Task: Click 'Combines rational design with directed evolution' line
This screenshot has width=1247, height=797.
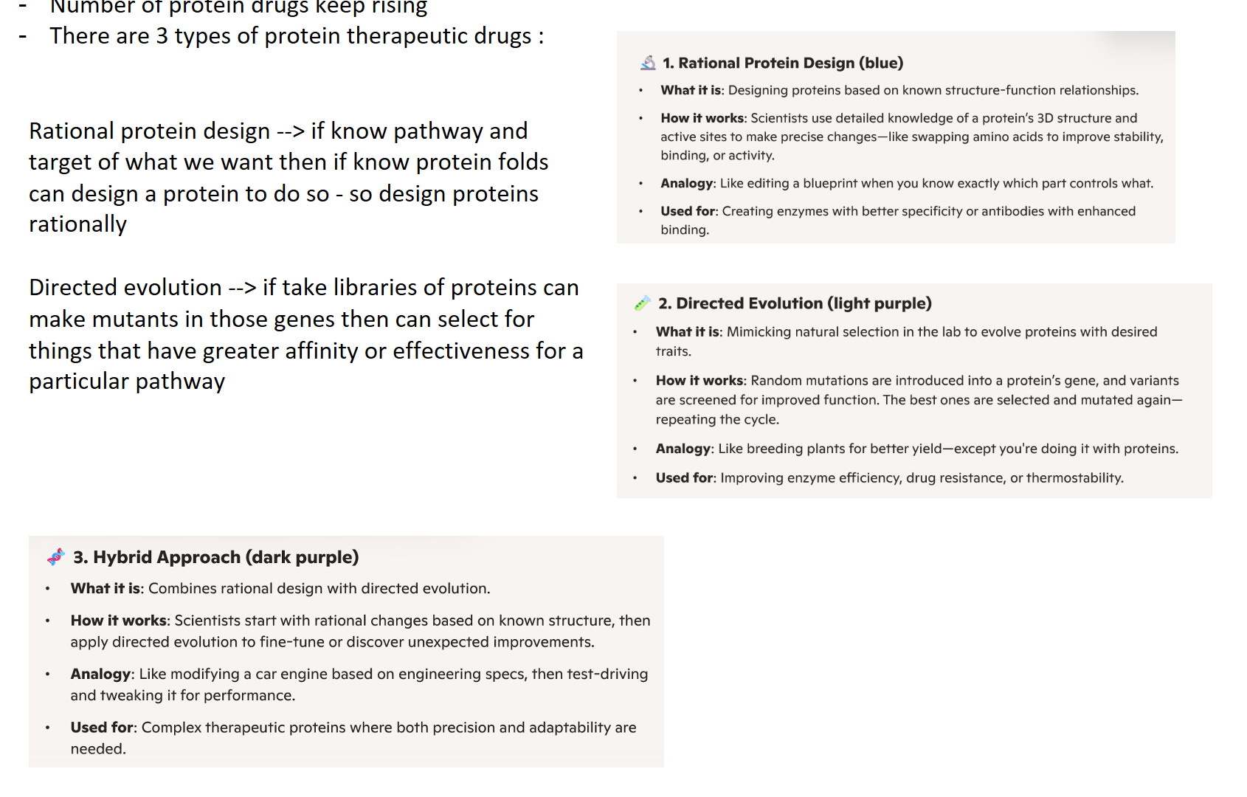Action: point(280,588)
